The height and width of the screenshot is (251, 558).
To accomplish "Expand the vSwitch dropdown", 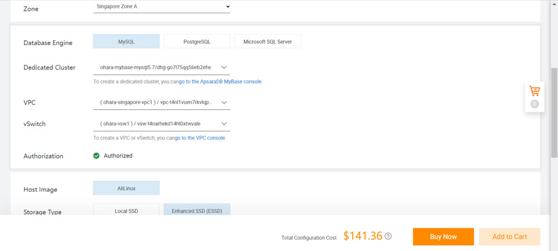I will (x=162, y=123).
